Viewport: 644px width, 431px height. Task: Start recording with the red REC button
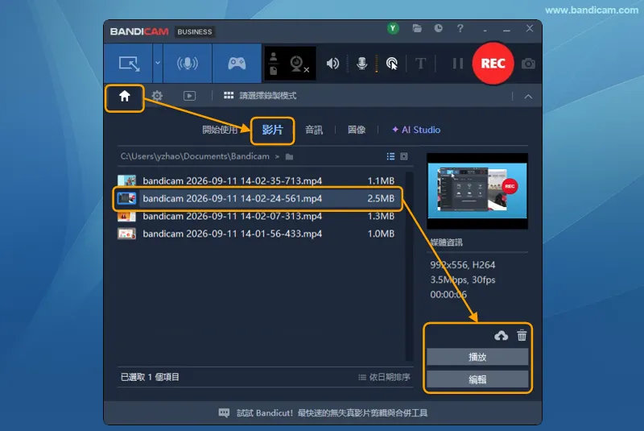[493, 64]
